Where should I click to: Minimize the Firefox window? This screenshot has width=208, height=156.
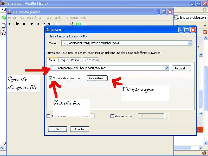pyautogui.click(x=193, y=3)
